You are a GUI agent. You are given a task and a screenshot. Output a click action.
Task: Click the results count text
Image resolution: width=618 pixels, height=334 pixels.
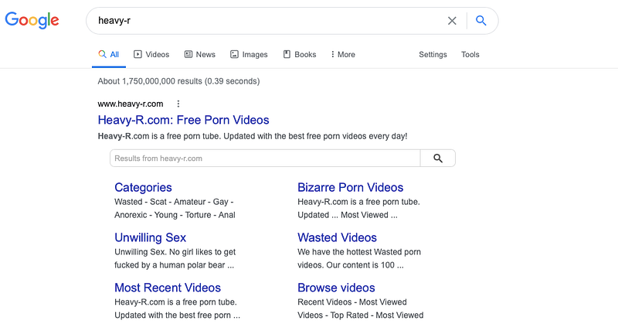tap(178, 81)
